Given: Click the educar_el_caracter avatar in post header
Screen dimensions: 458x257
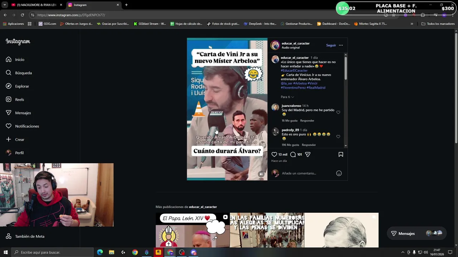Looking at the screenshot, I should 275,45.
